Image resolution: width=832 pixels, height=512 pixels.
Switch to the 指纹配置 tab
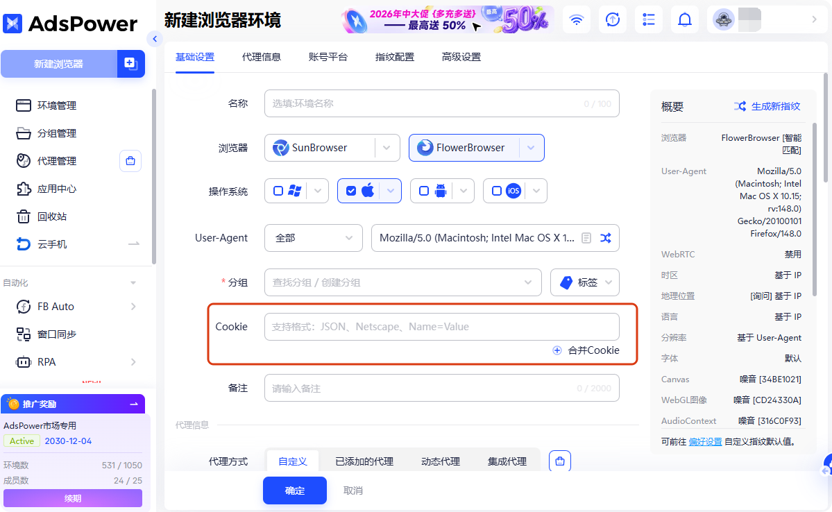[395, 58]
